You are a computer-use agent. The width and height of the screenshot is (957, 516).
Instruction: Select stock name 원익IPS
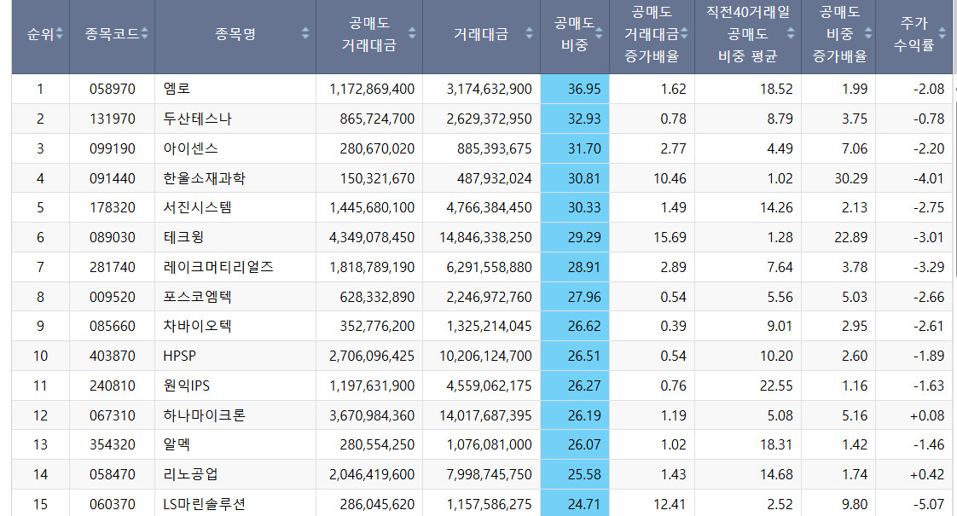point(186,386)
